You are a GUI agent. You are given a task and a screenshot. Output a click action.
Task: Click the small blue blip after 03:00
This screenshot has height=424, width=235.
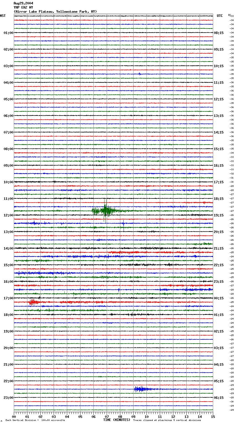tap(140, 74)
